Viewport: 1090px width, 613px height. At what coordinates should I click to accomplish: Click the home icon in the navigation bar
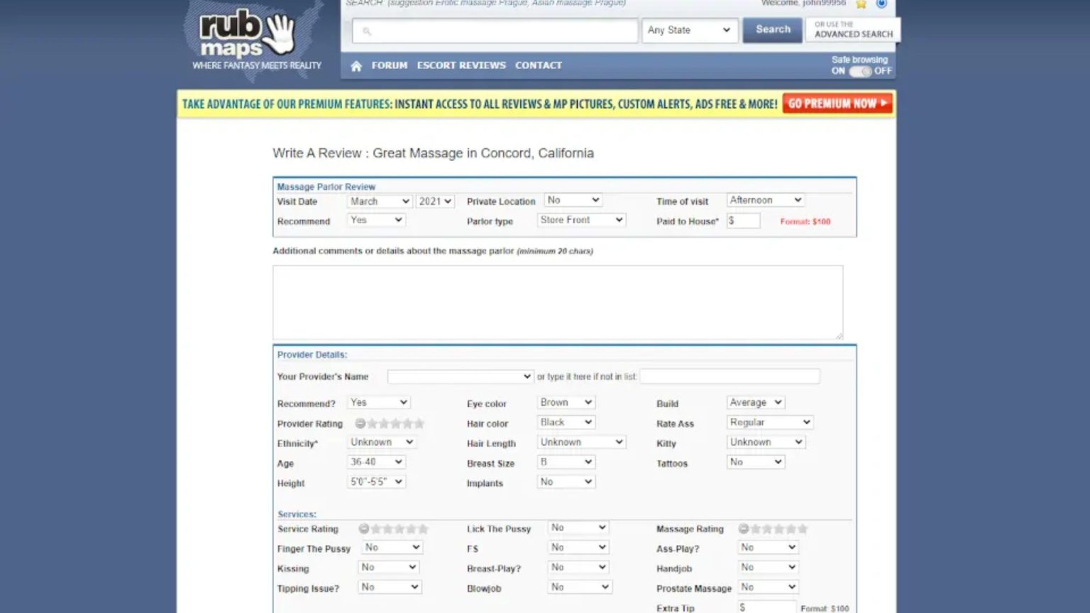[x=356, y=65]
